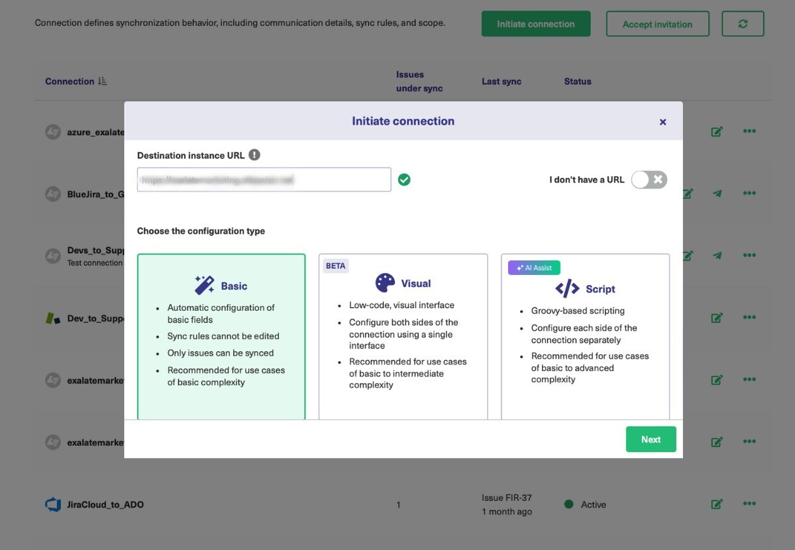Select the Basic configuration type card

[221, 337]
